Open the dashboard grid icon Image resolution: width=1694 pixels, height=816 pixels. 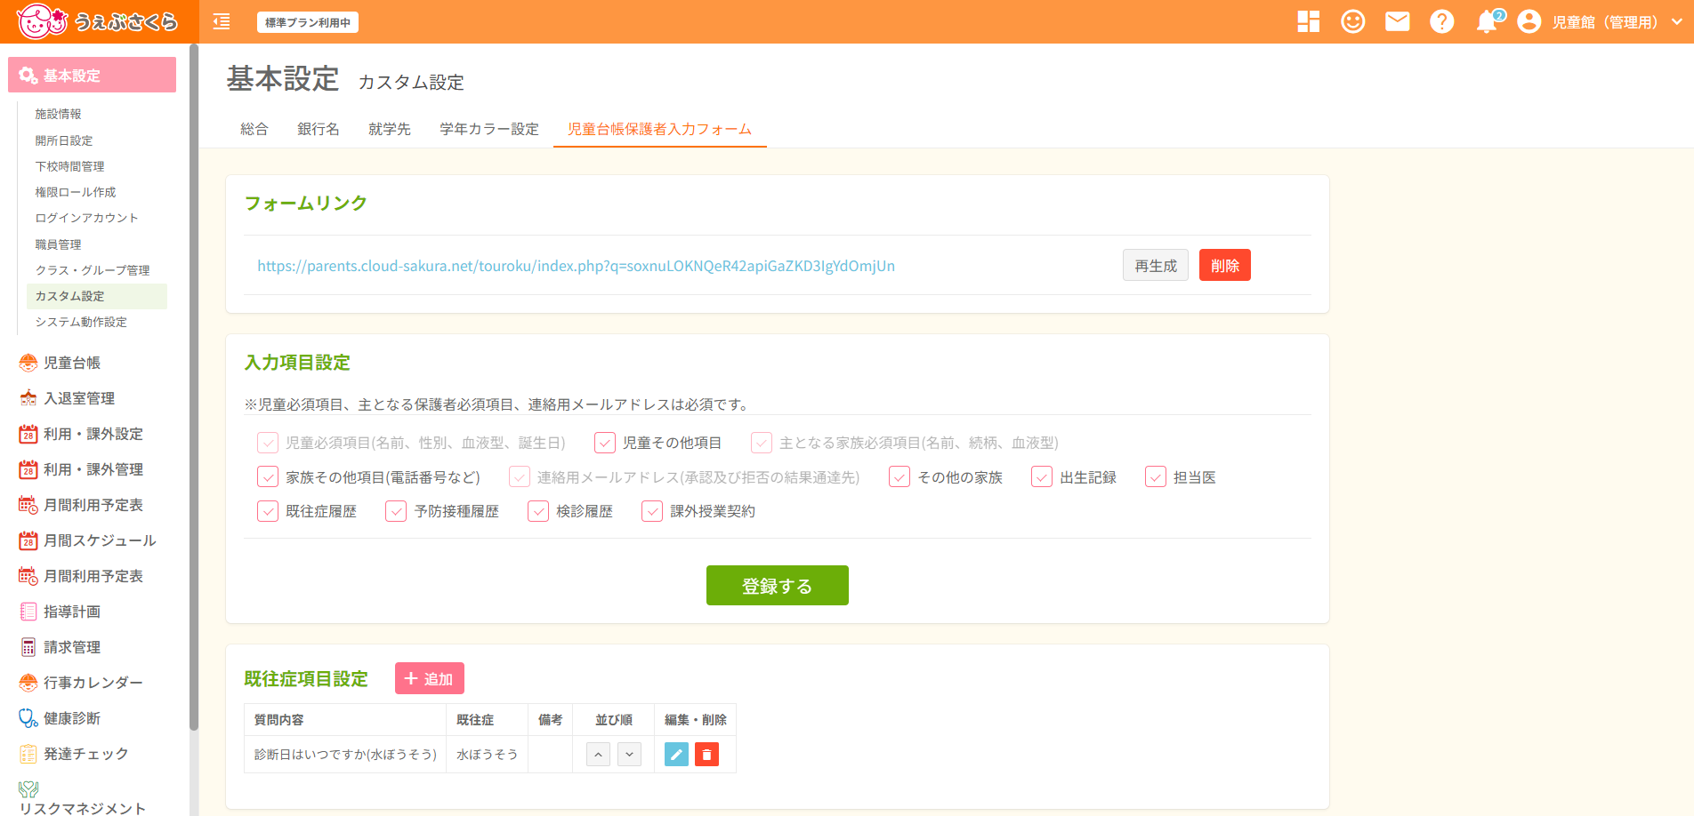click(1309, 21)
